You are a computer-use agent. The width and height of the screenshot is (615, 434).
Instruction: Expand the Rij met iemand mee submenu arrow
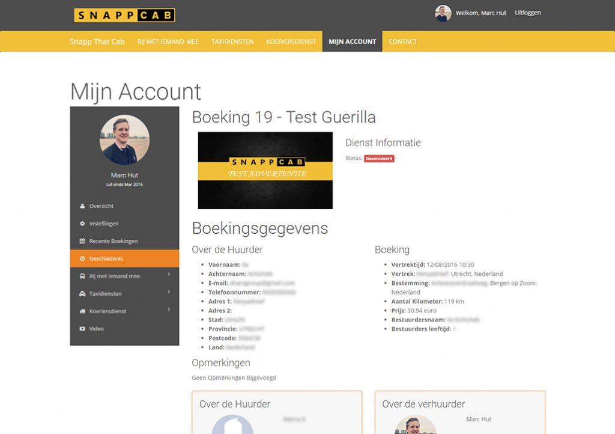point(169,274)
